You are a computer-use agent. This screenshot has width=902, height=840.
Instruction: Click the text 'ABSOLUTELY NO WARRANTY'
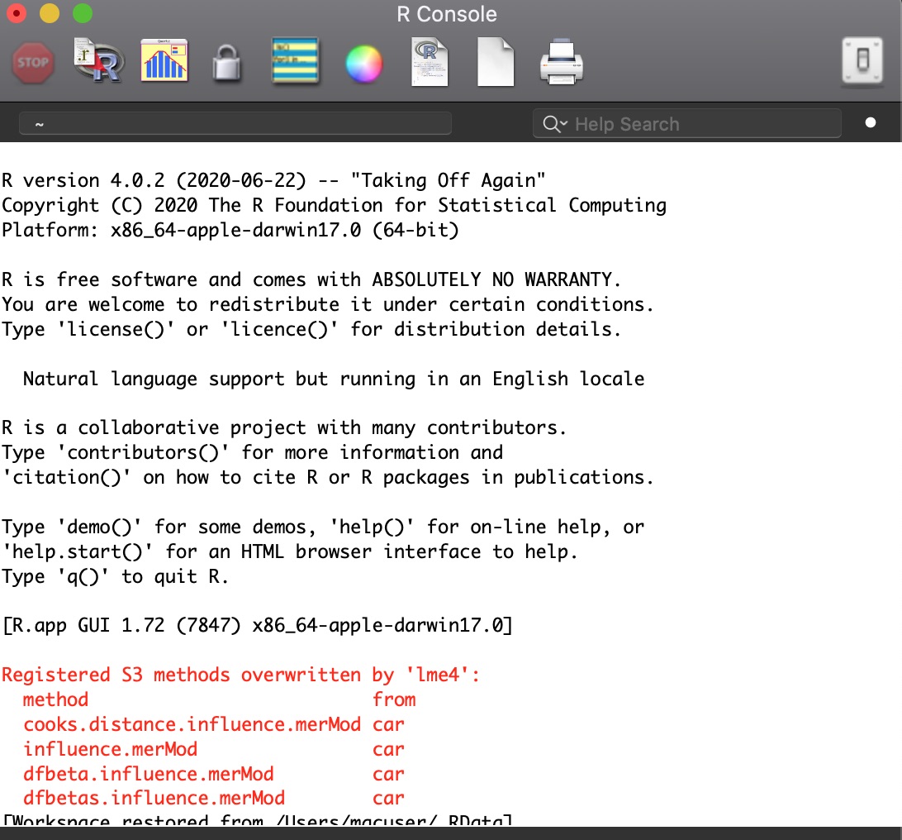pos(492,279)
